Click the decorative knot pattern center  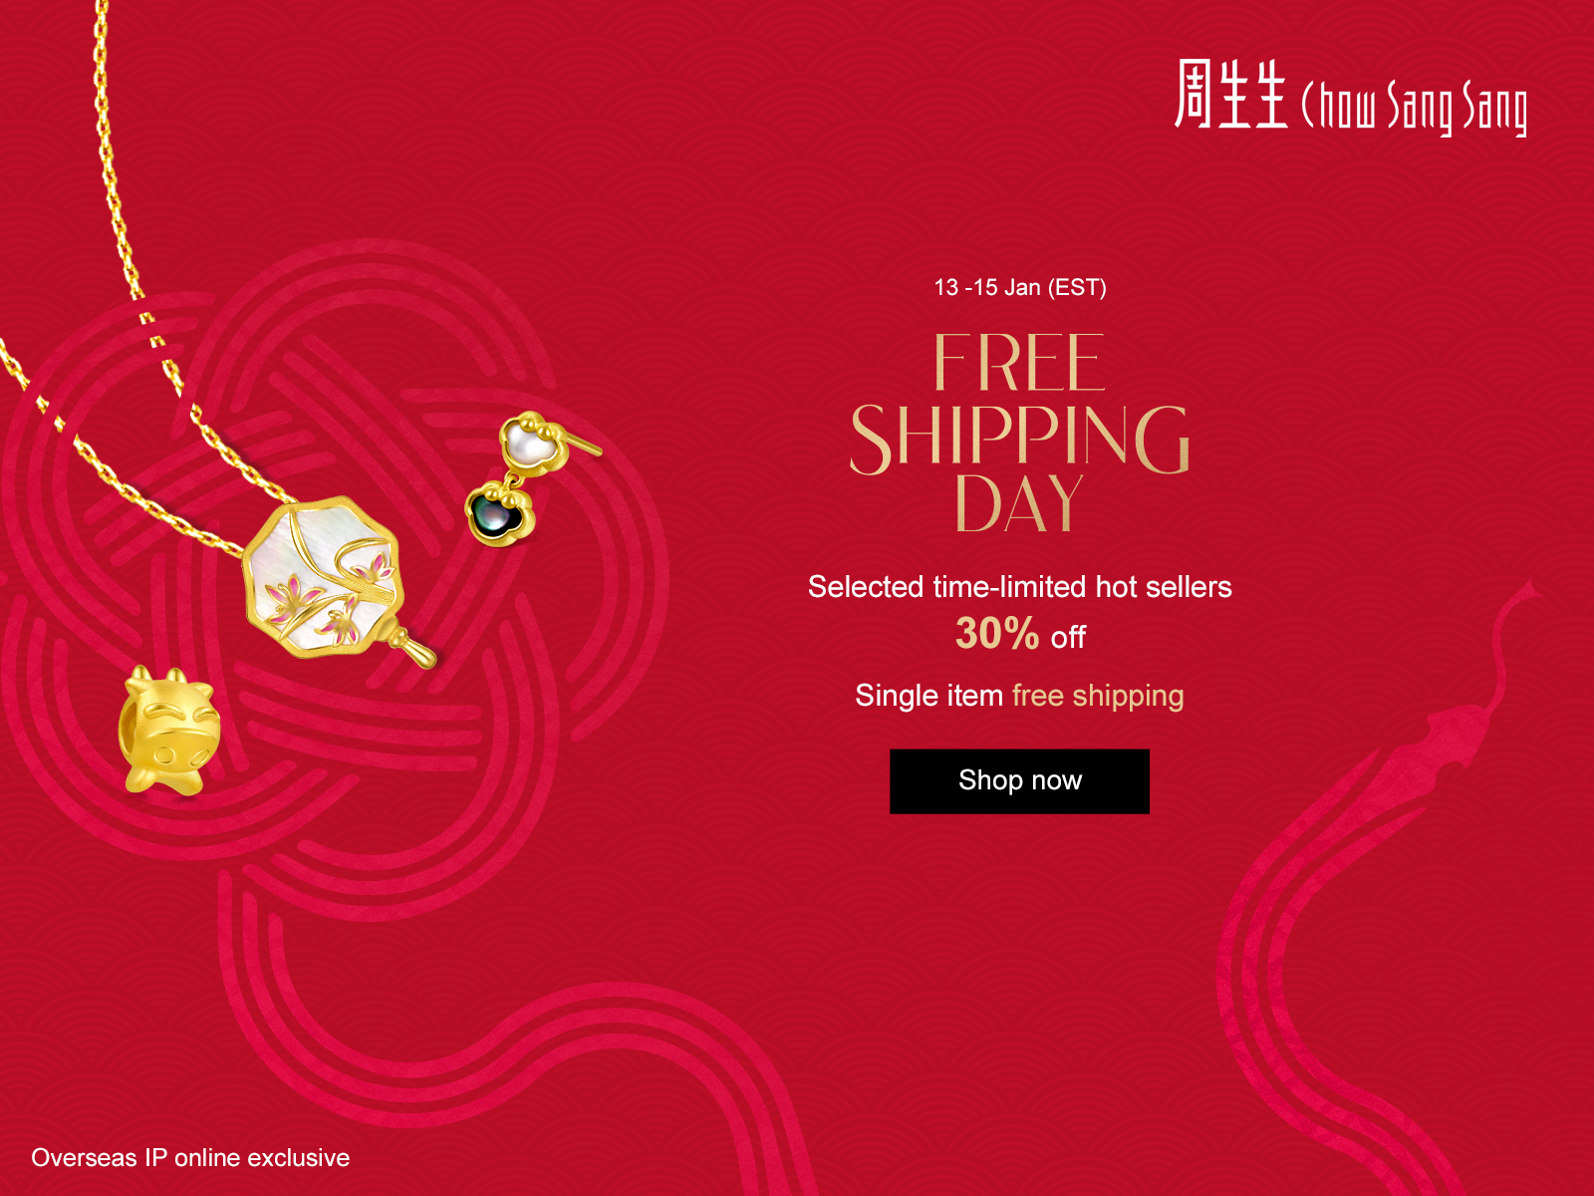coord(329,598)
